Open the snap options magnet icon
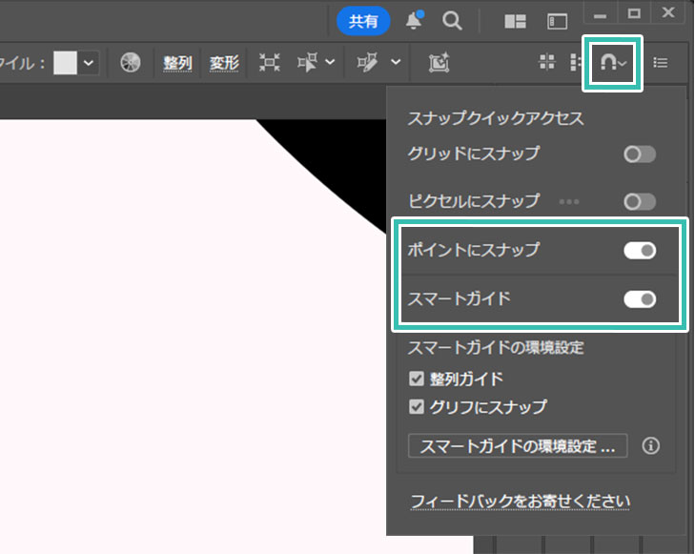 (x=607, y=63)
